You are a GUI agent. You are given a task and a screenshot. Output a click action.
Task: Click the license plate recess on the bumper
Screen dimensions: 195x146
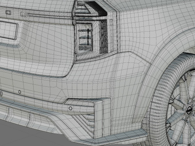[9, 30]
